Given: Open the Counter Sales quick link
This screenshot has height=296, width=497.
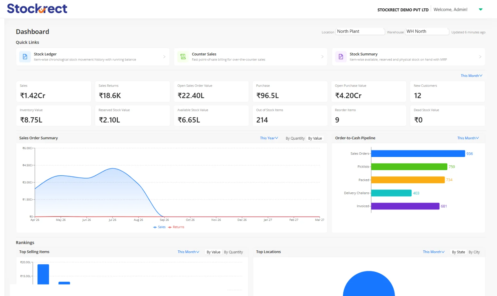Looking at the screenshot, I should click(251, 57).
